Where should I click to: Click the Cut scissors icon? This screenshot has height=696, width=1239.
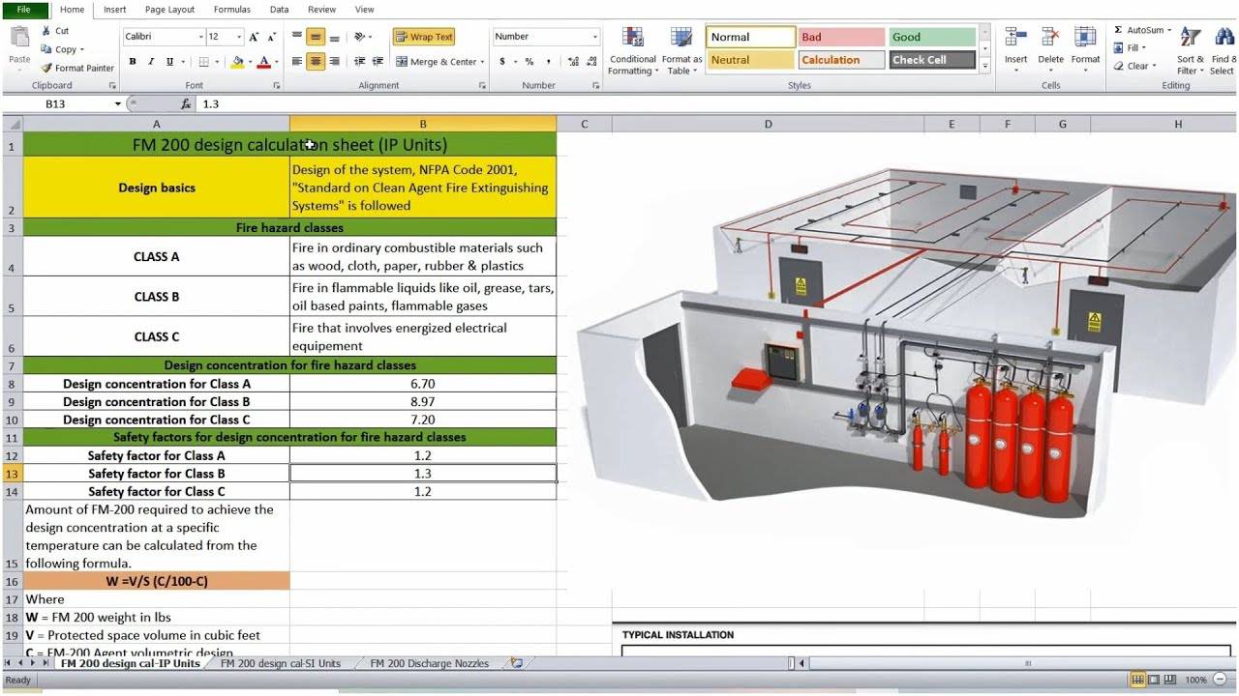(46, 31)
